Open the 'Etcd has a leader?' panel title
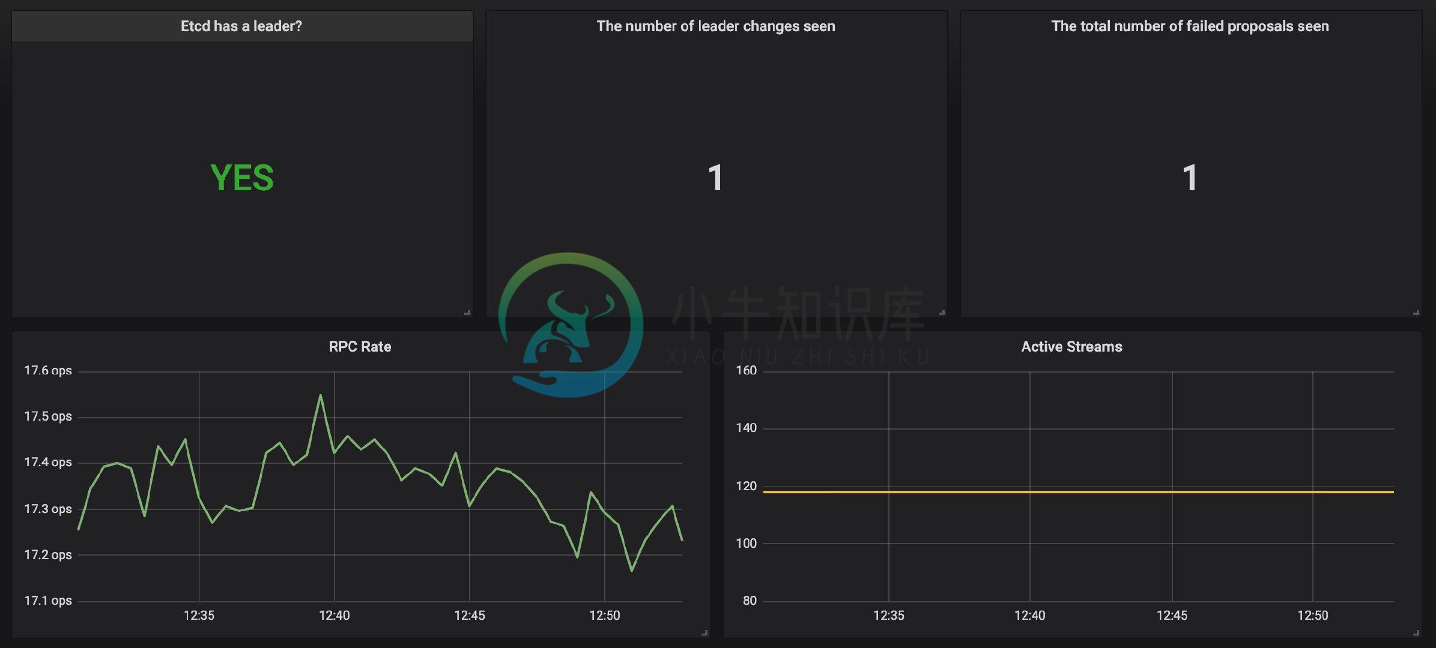Screen dimensions: 1436x648 (241, 26)
